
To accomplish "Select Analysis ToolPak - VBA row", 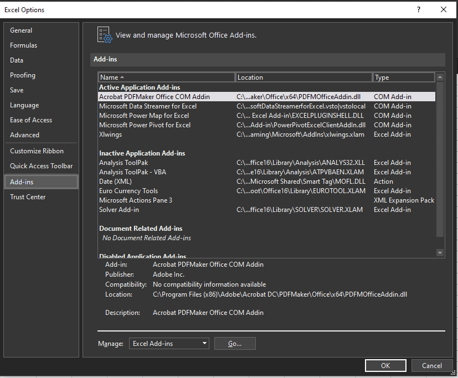I will (x=266, y=172).
